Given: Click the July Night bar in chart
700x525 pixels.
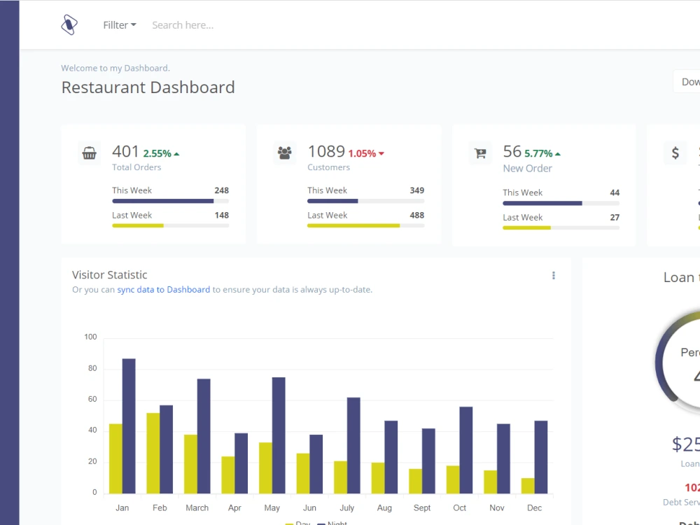Looking at the screenshot, I should point(353,445).
